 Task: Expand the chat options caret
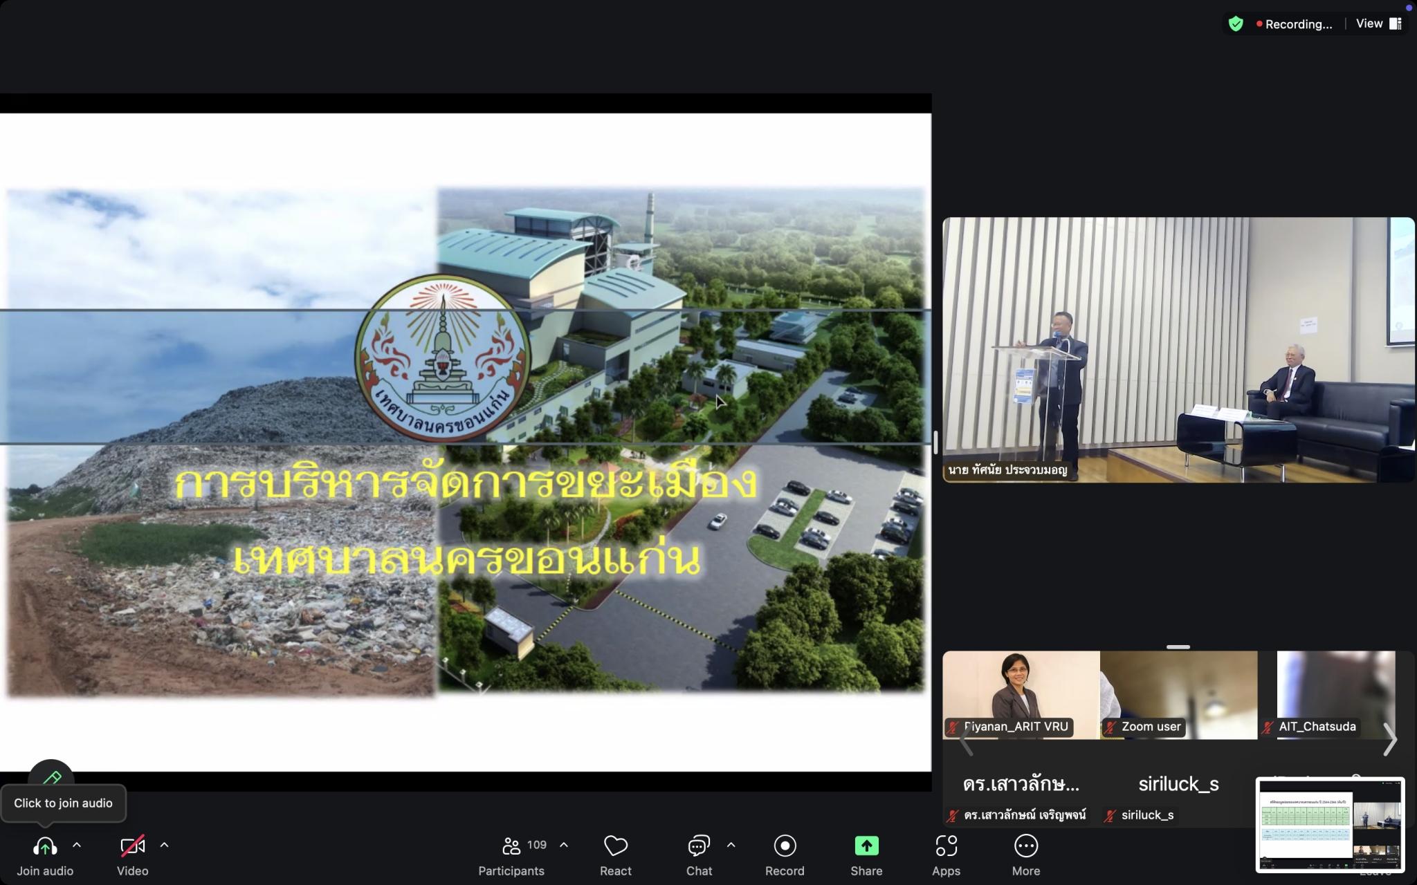coord(731,845)
